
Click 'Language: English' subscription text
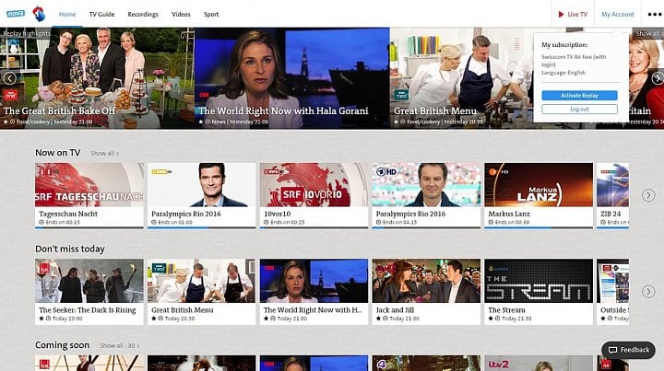563,73
